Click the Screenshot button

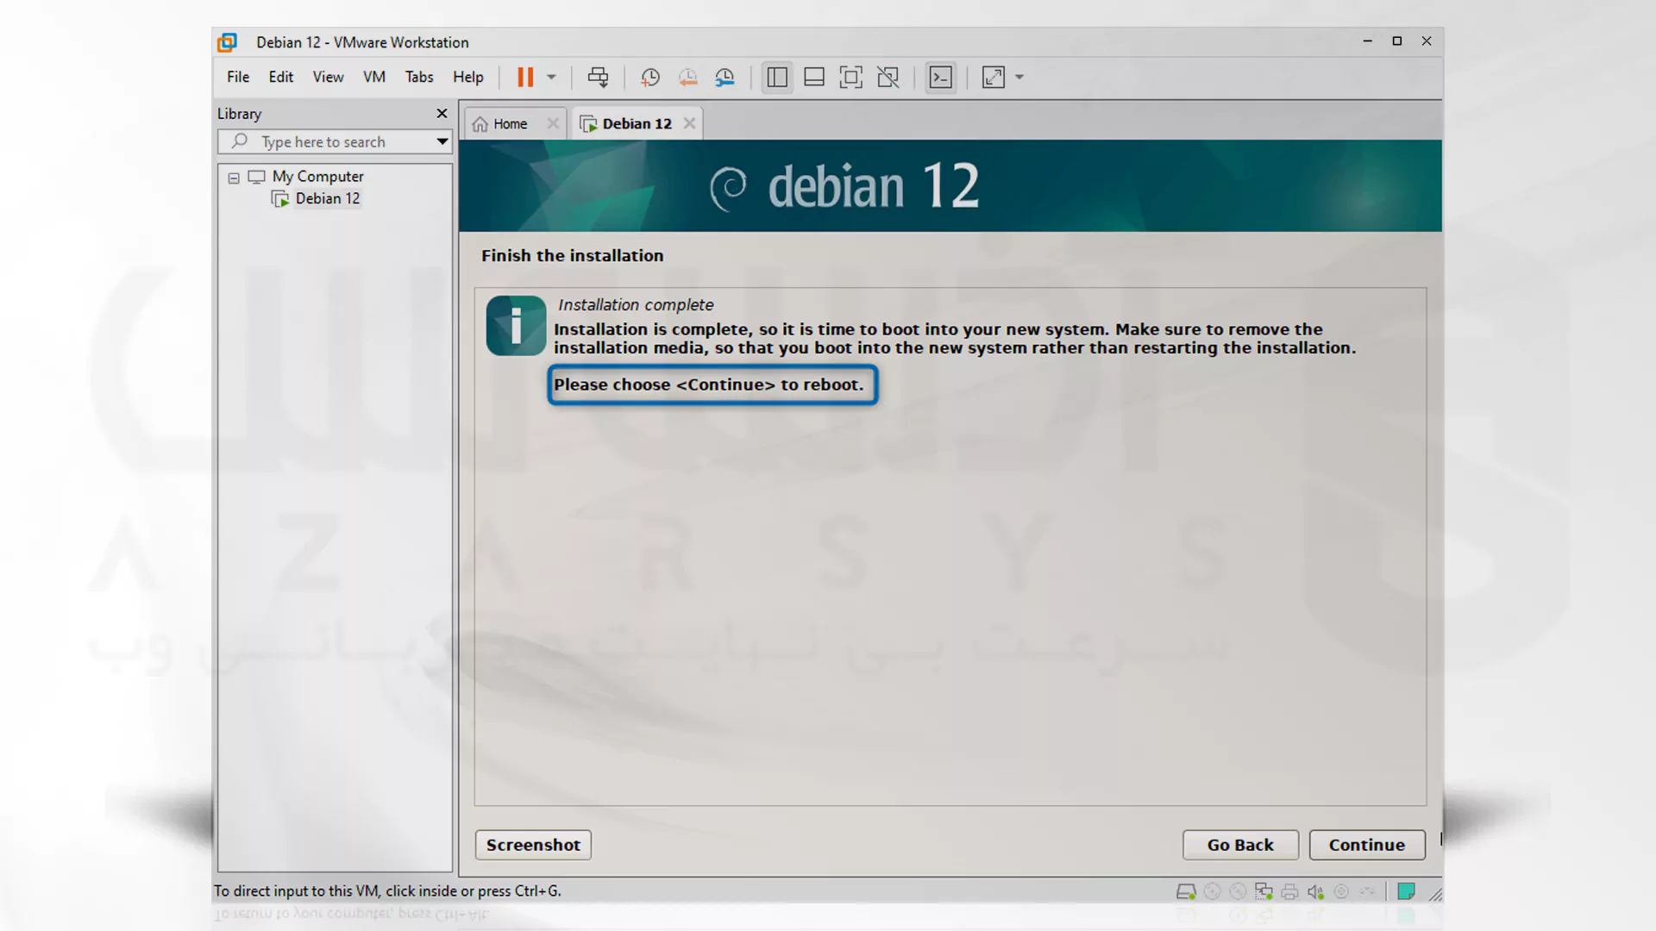[x=533, y=845]
